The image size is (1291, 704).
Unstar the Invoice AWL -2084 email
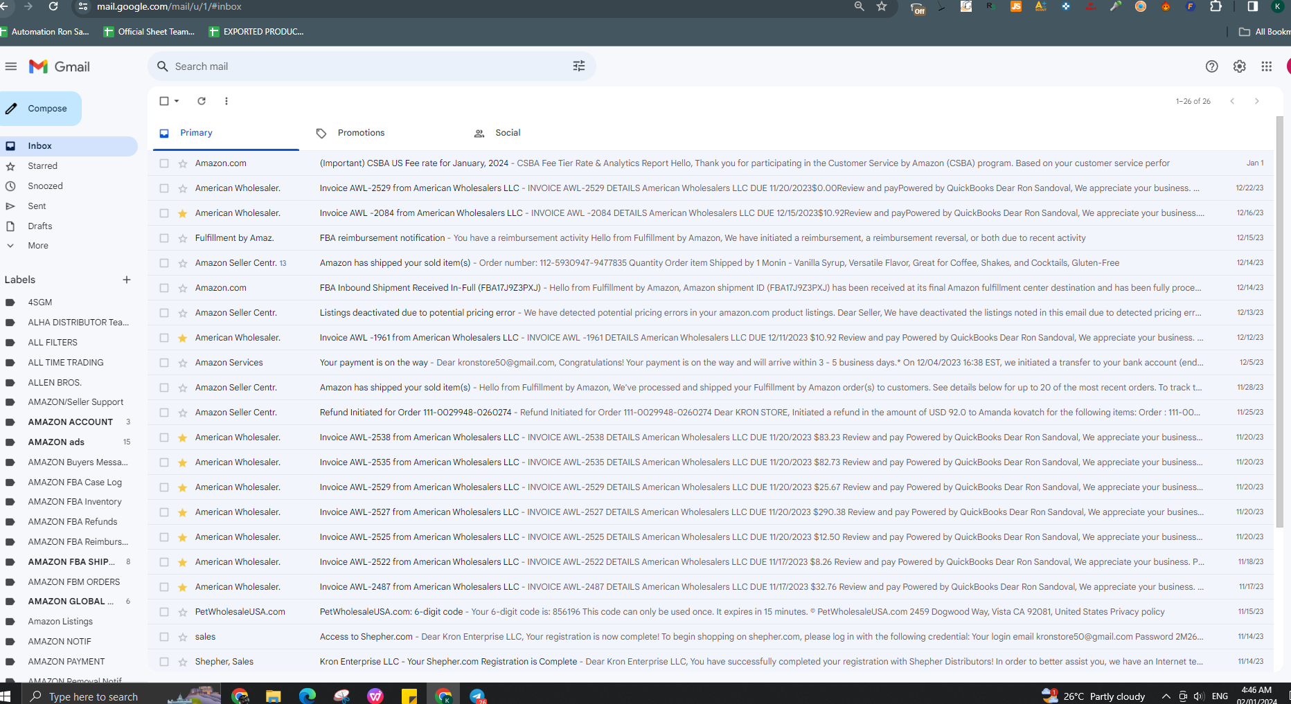[x=183, y=213]
